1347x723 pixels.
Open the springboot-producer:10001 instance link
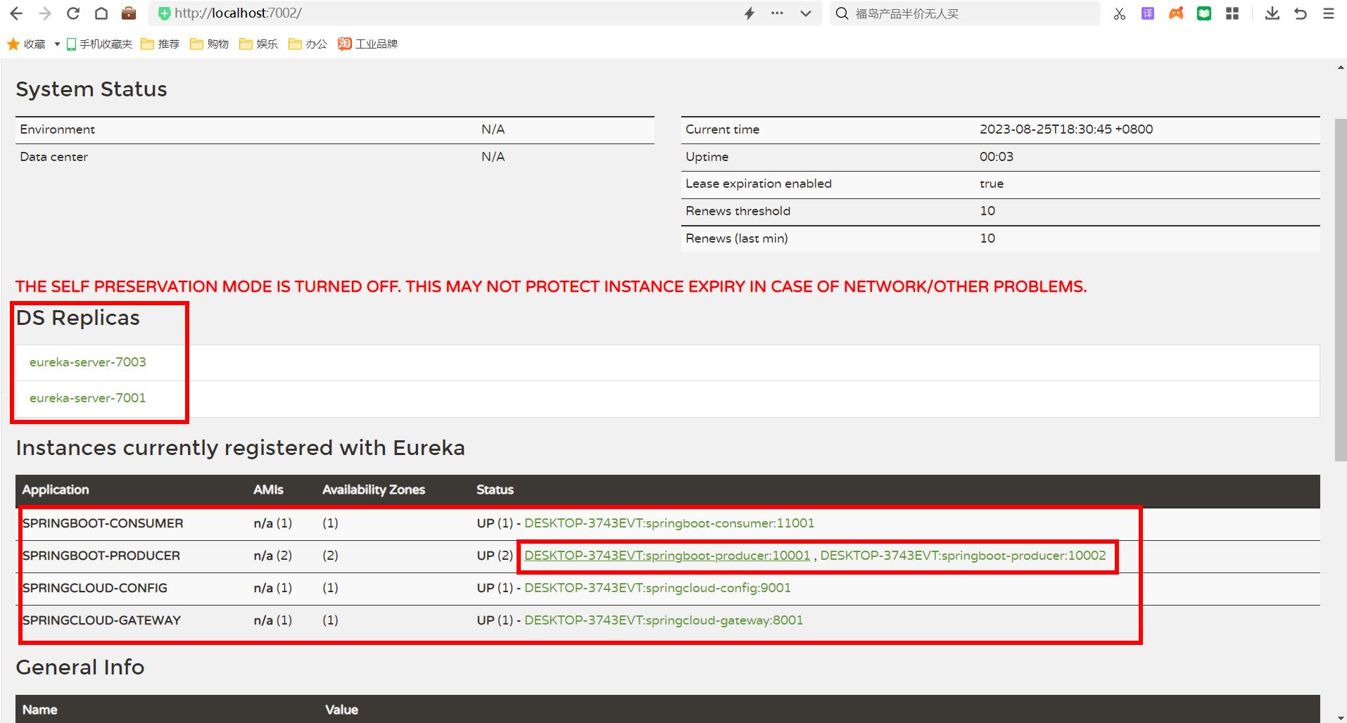click(667, 556)
